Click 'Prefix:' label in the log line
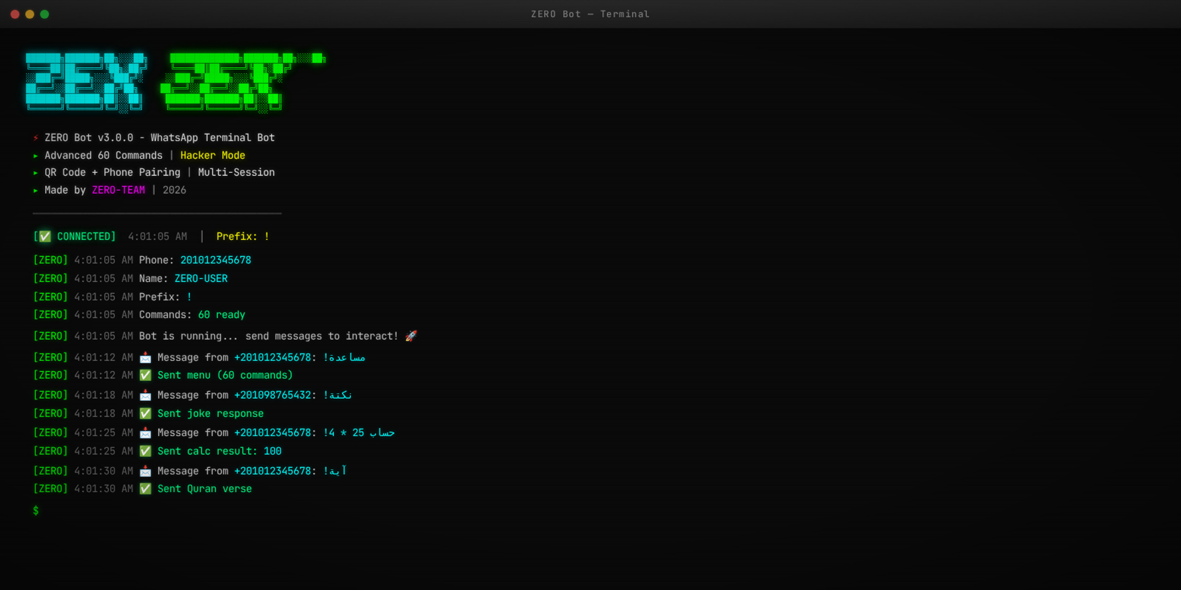The width and height of the screenshot is (1181, 590). [159, 297]
